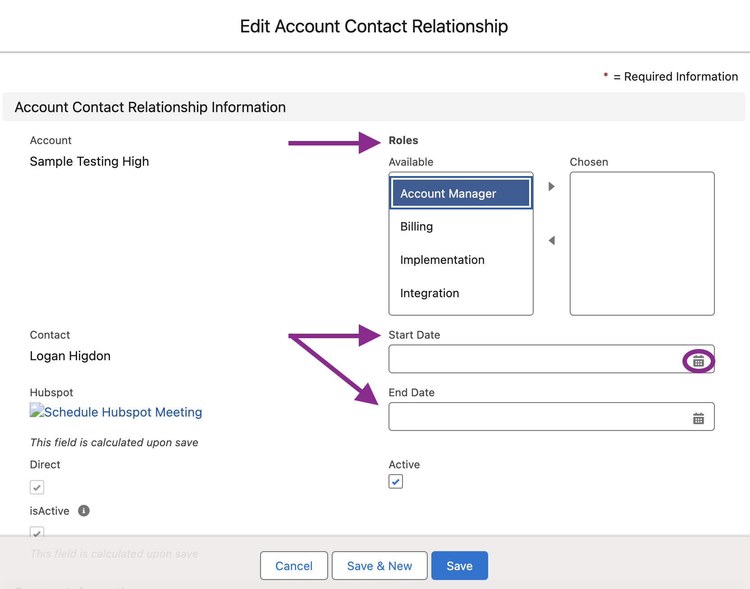
Task: Select Billing in Available roles
Action: click(x=461, y=227)
